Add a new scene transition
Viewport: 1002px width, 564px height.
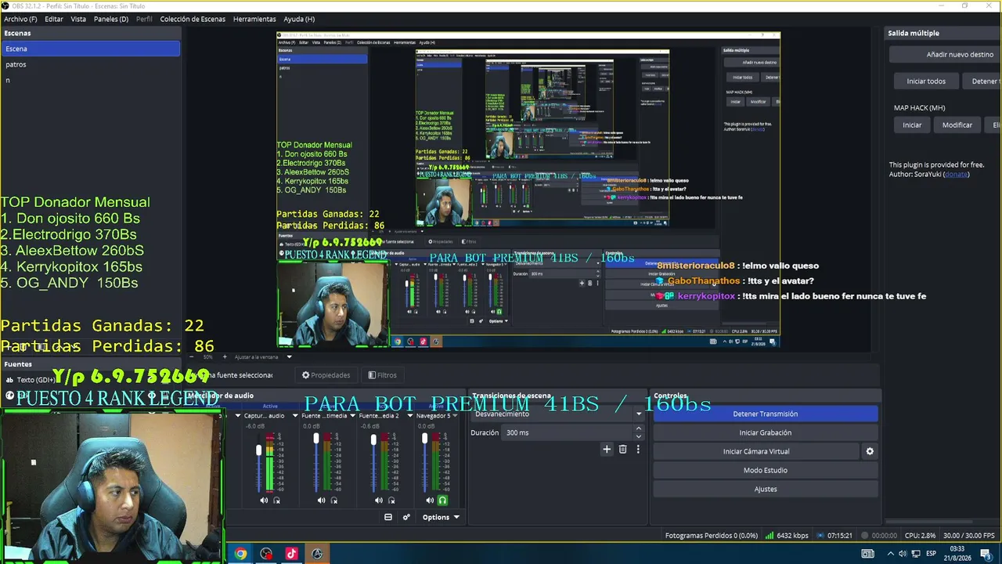tap(606, 450)
